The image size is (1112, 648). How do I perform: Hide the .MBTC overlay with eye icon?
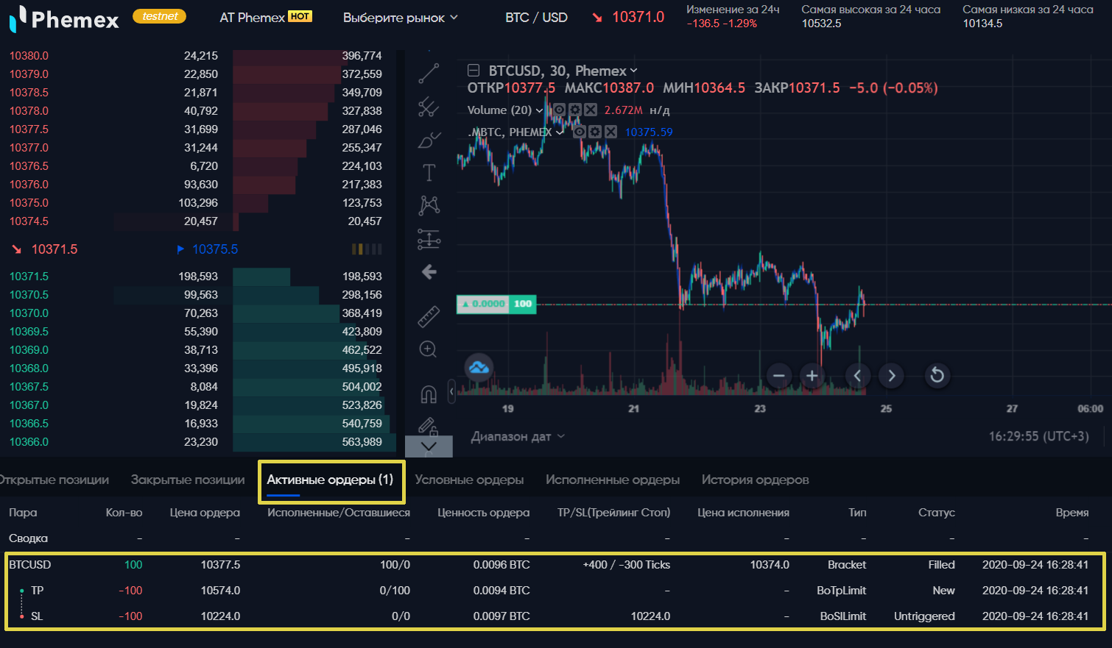tap(580, 132)
